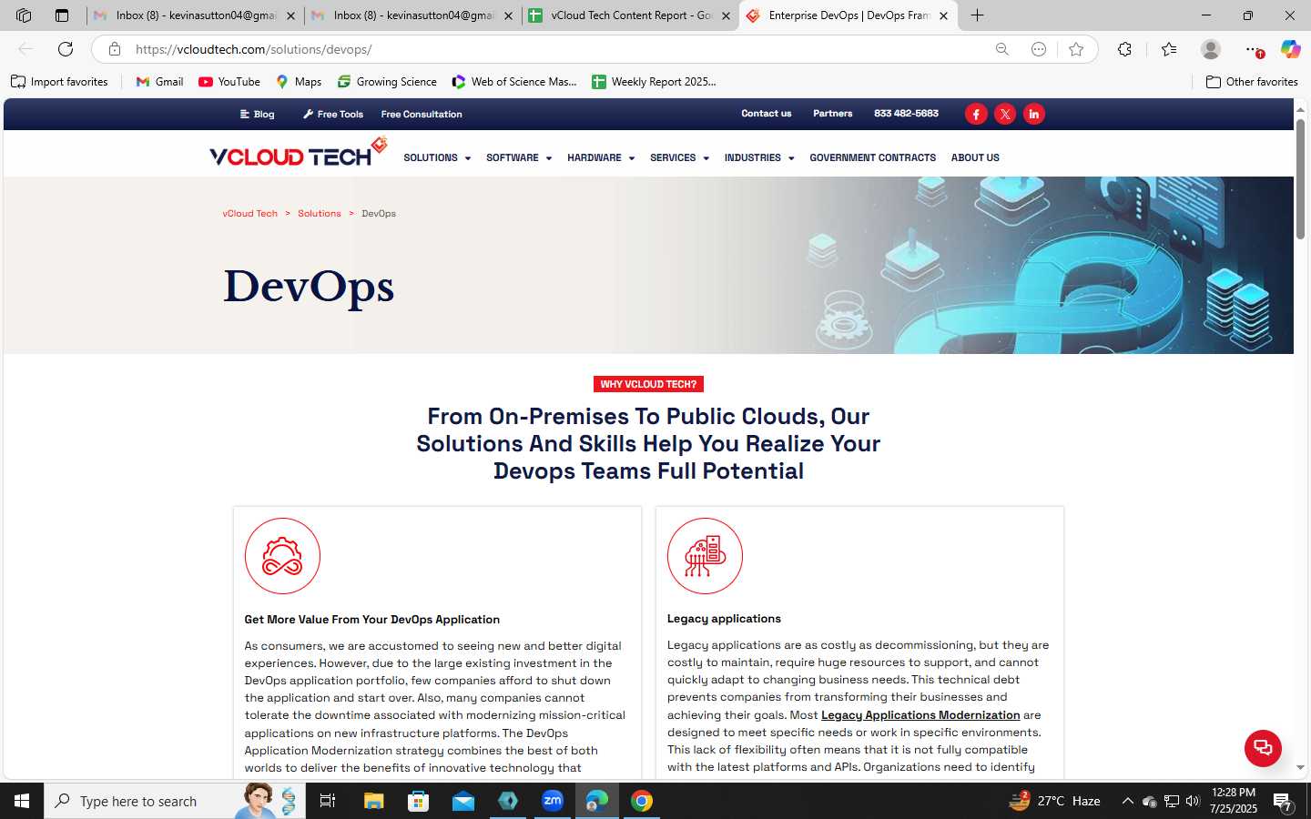
Task: Open YouTube bookmark in favorites bar
Action: [x=229, y=82]
